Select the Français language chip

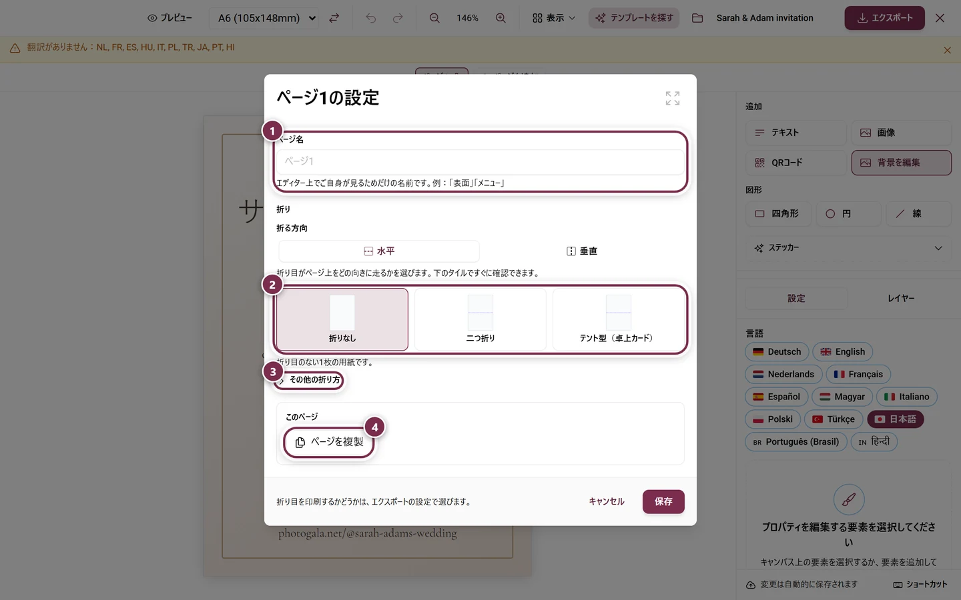(x=858, y=375)
